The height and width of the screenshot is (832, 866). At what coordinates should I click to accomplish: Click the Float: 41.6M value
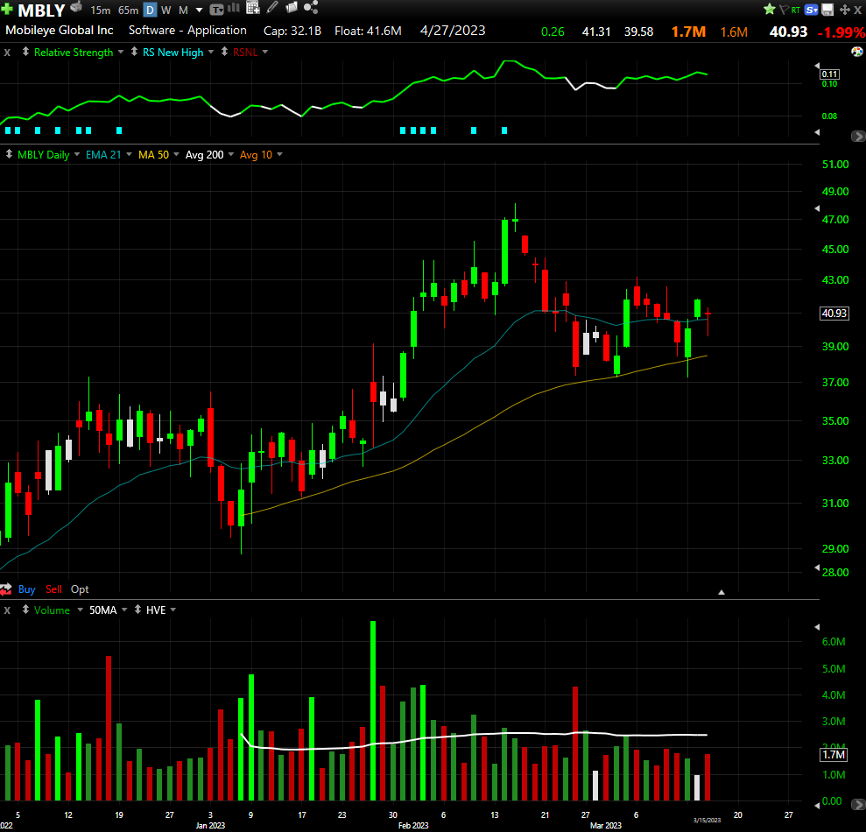click(x=368, y=31)
